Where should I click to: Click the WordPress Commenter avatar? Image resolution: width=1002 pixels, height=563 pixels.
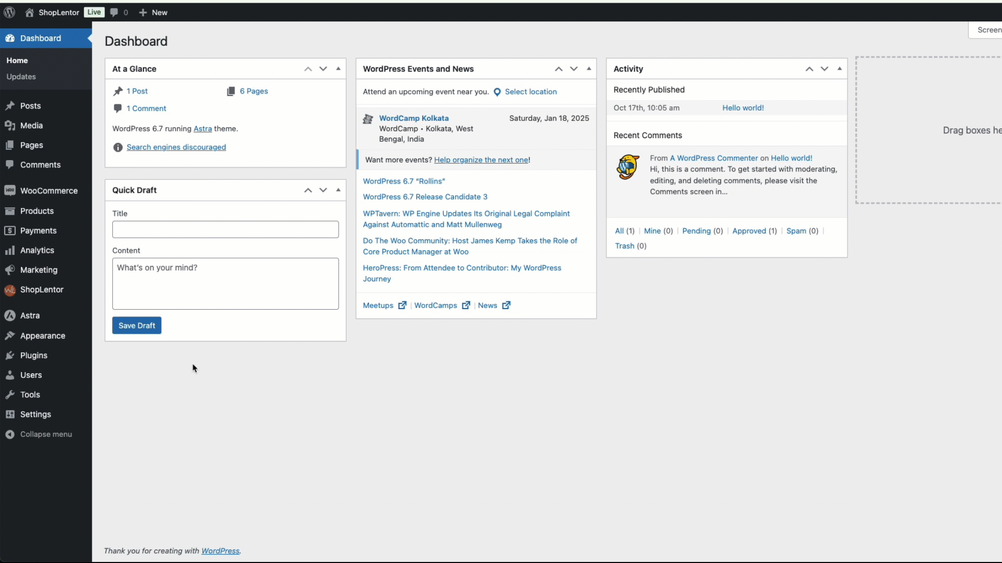(x=628, y=167)
